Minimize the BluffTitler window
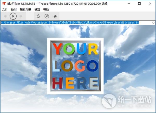Viewport: 156px width, 113px height. click(x=127, y=4)
